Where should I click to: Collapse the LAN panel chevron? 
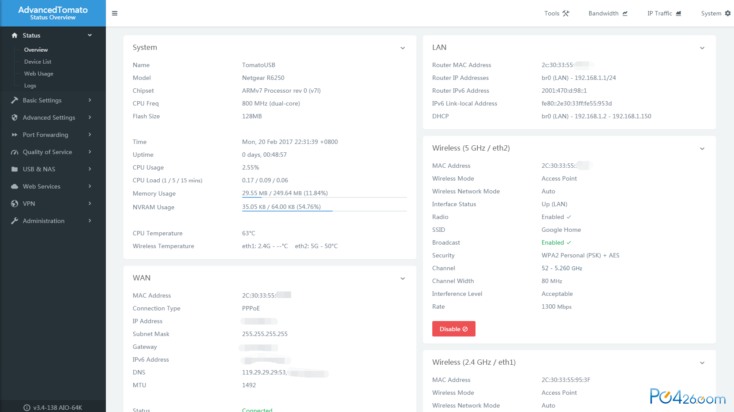tap(702, 48)
